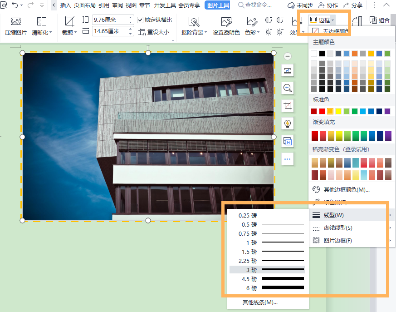Select 0.25 磅 line weight
This screenshot has width=396, height=312.
tap(267, 215)
